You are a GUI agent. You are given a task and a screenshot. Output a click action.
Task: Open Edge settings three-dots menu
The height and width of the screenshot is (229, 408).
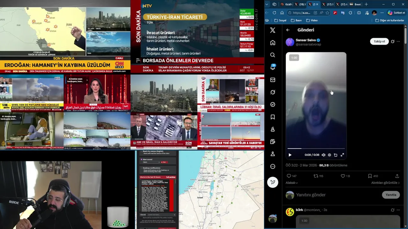[x=382, y=13]
